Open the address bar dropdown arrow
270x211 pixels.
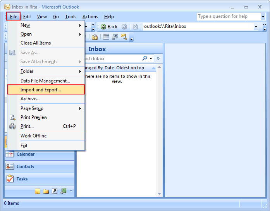(x=256, y=27)
